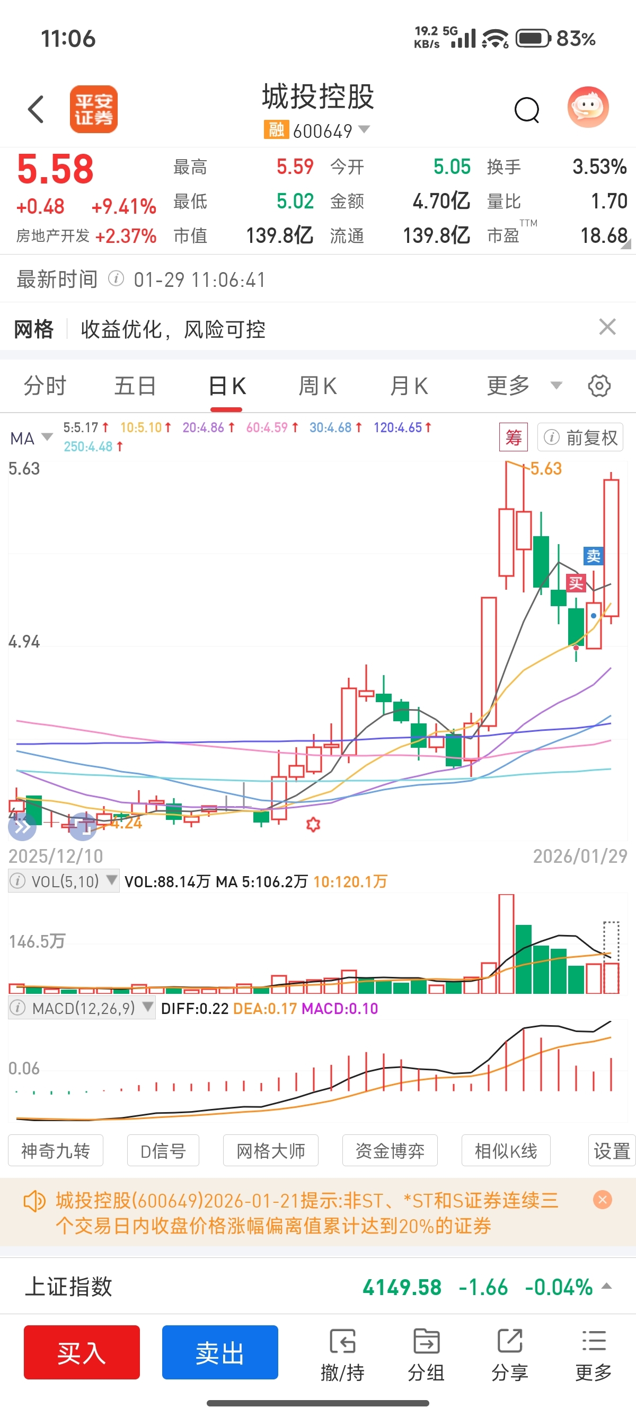Tap the speaker announcement icon

tap(34, 1201)
